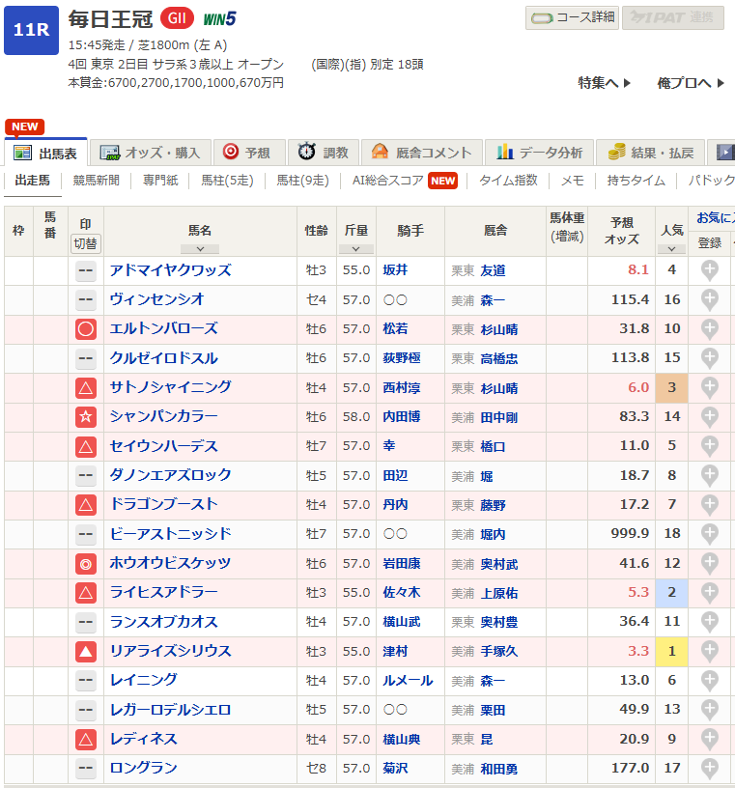Toggle the triangle mark for レディネス
This screenshot has height=788, width=735.
pyautogui.click(x=85, y=739)
